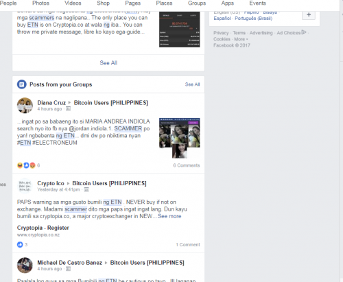343x282 pixels.
Task: Click See All in Posts from your Groups header
Action: click(192, 84)
